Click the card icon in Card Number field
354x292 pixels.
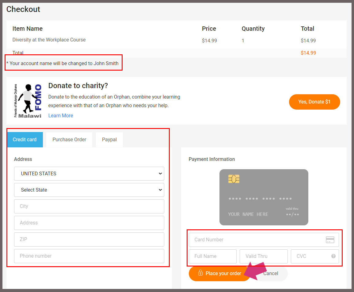330,240
